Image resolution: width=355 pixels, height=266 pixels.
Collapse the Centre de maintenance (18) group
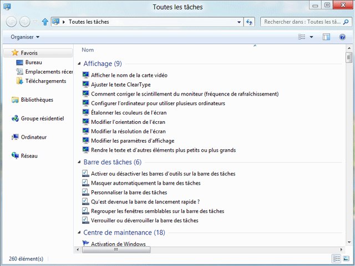(79, 232)
